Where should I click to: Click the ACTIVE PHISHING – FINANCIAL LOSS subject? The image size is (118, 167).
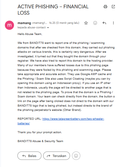coord(53,10)
